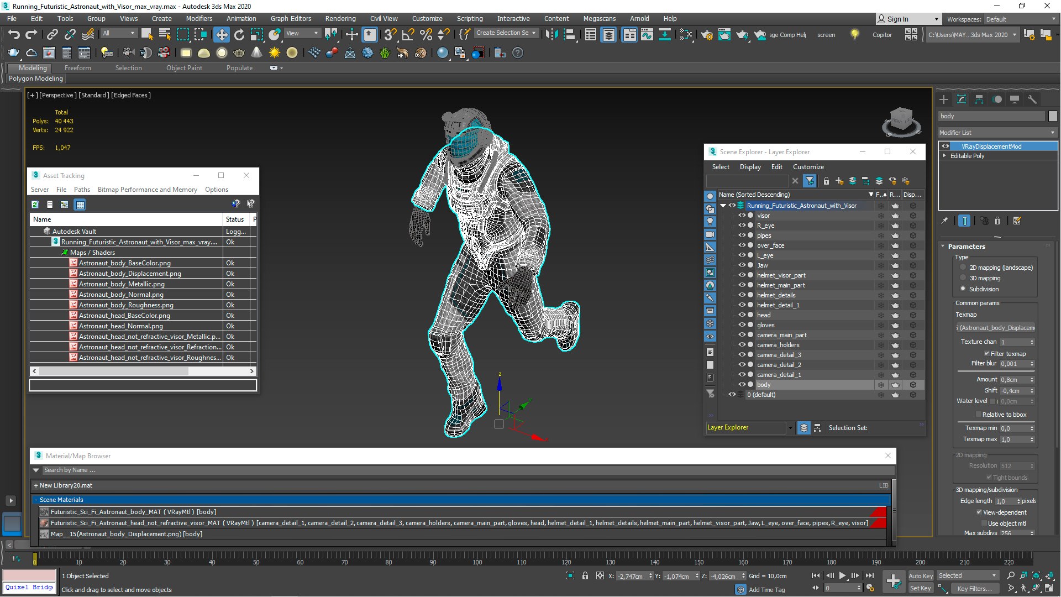Screen dimensions: 1061x597
Task: Open the Create Selection Set dropdown
Action: click(x=506, y=33)
